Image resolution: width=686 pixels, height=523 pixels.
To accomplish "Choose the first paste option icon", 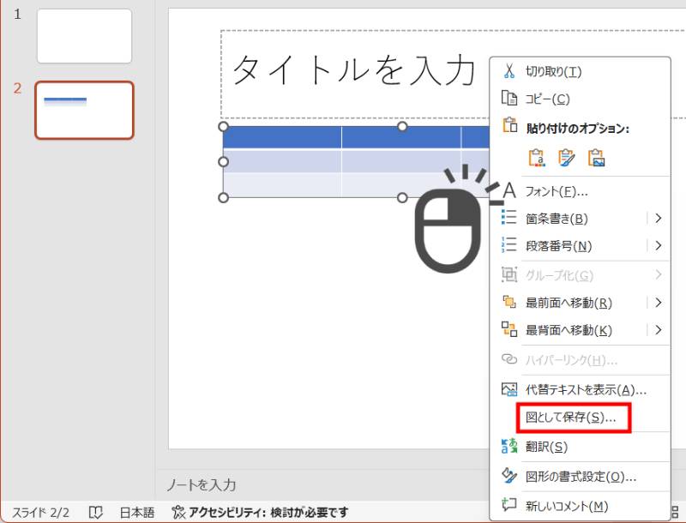I will coord(538,158).
